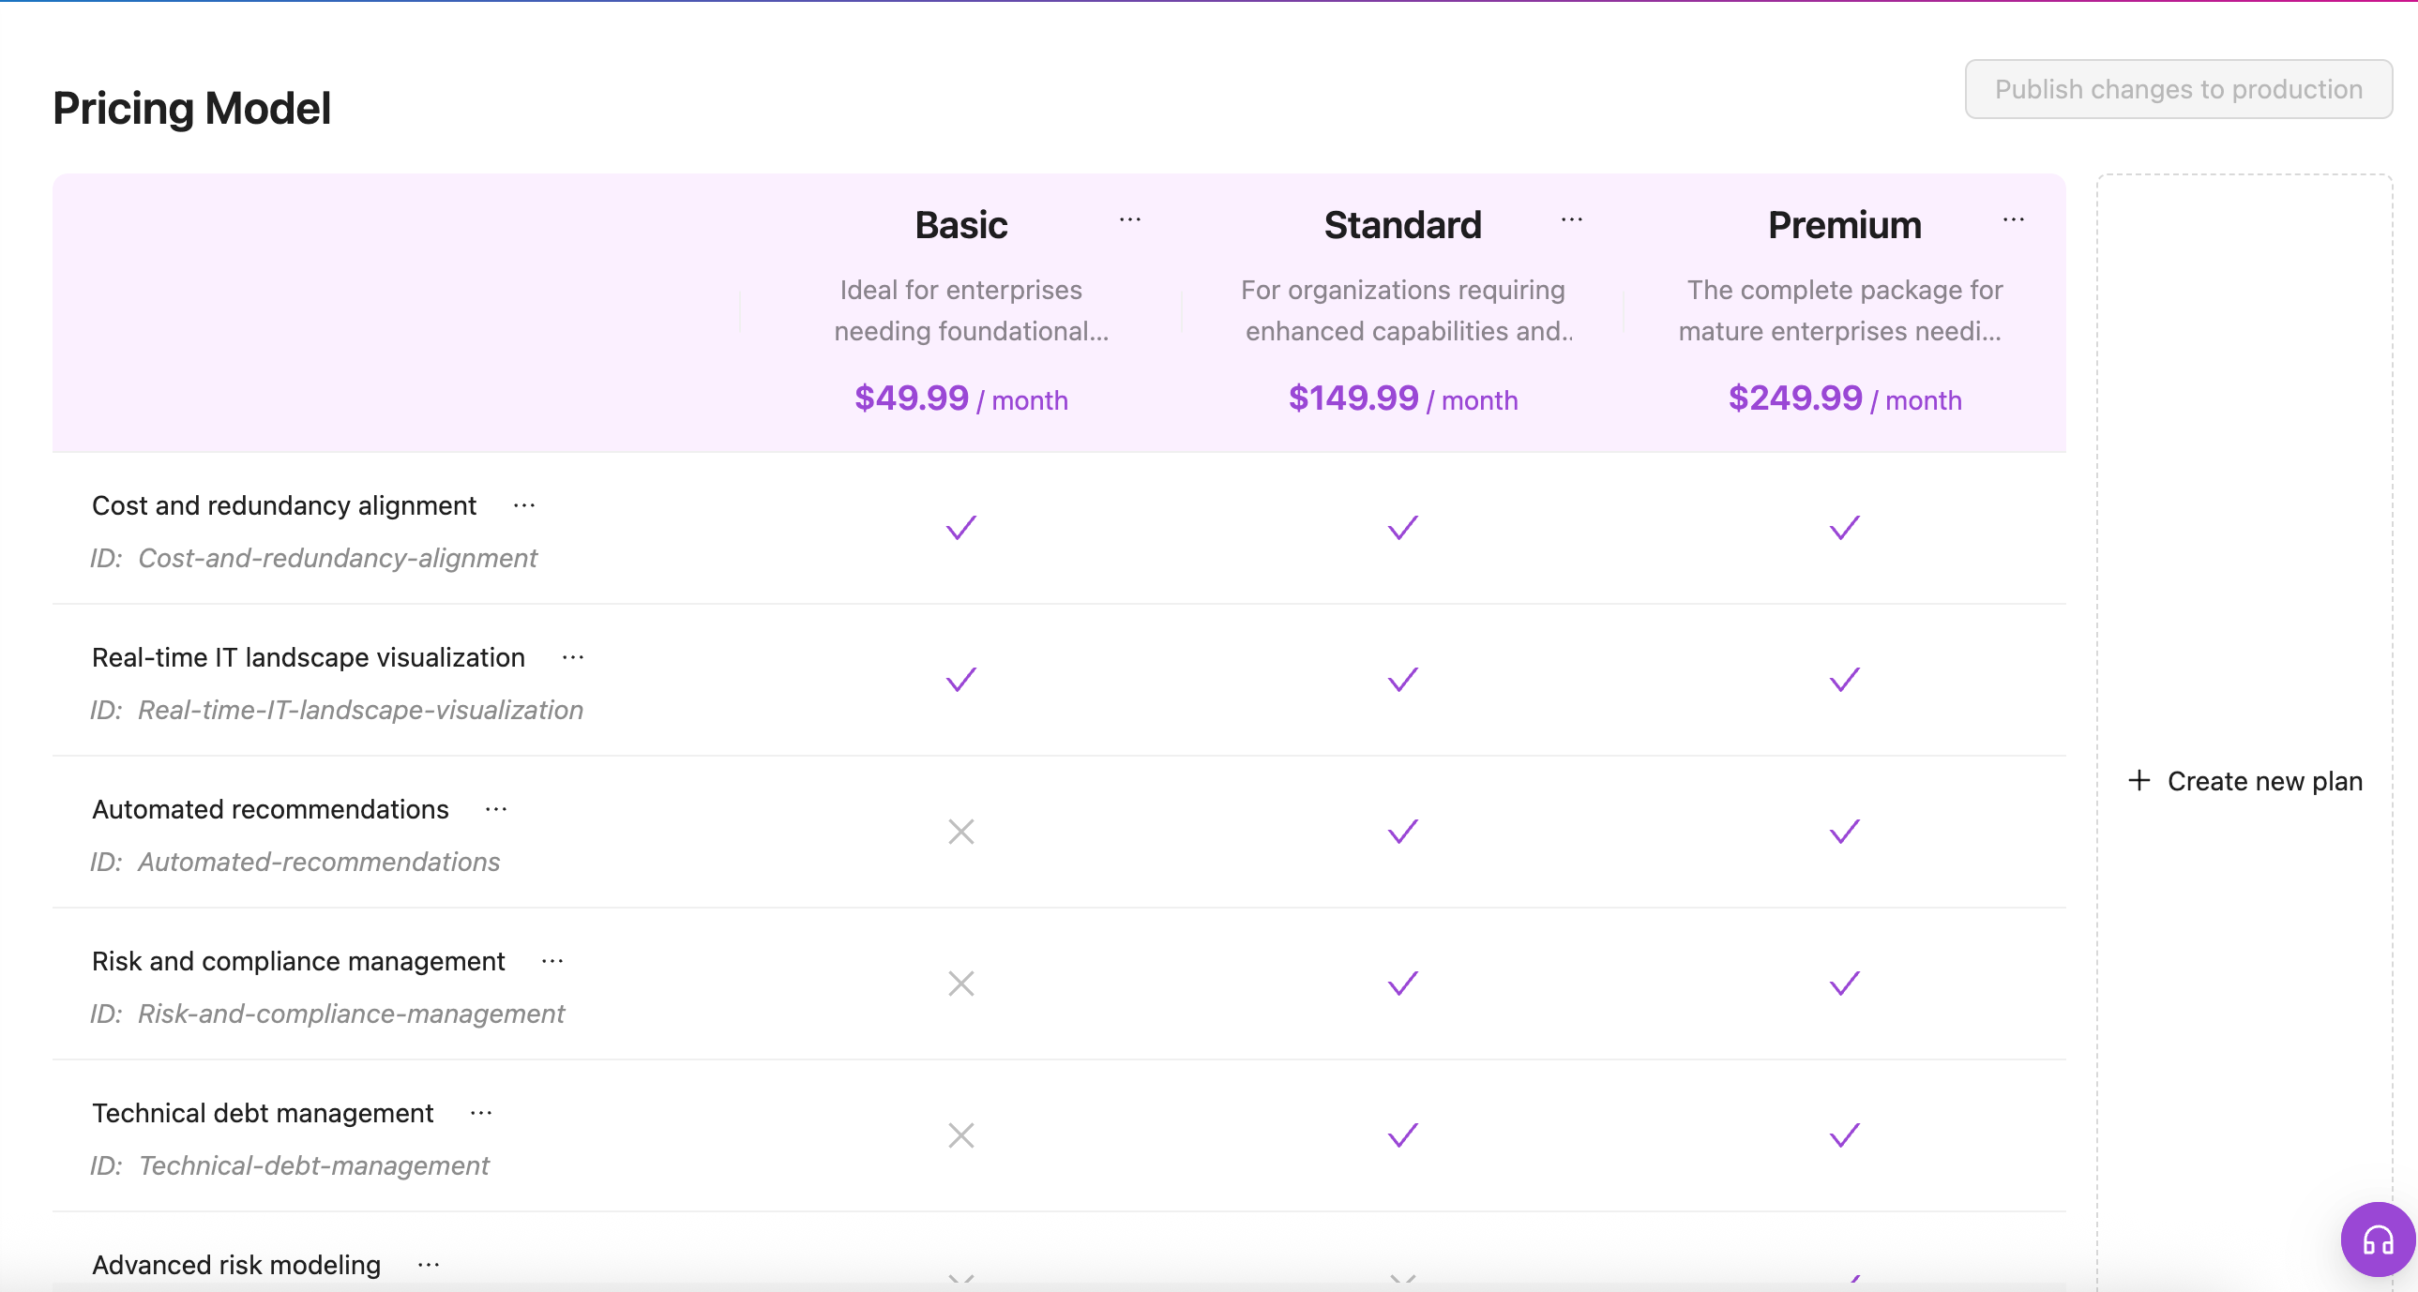2418x1292 pixels.
Task: Click Publish changes to production button
Action: click(2178, 90)
